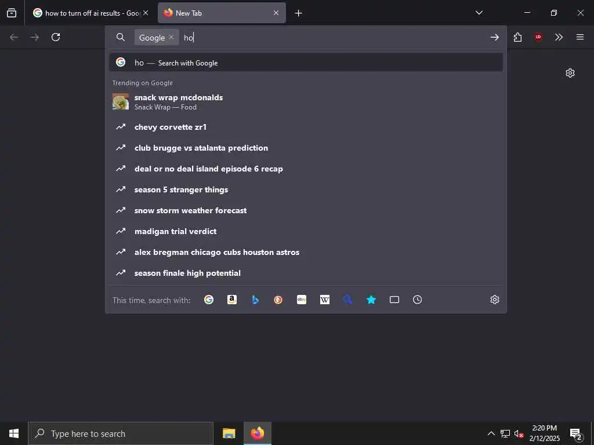Search bookmarks with star icon

click(371, 300)
